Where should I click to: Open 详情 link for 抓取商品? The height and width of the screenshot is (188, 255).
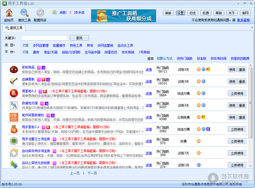tap(149, 70)
